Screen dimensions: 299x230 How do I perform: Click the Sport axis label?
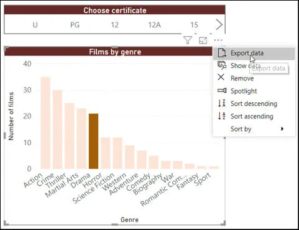pyautogui.click(x=203, y=180)
